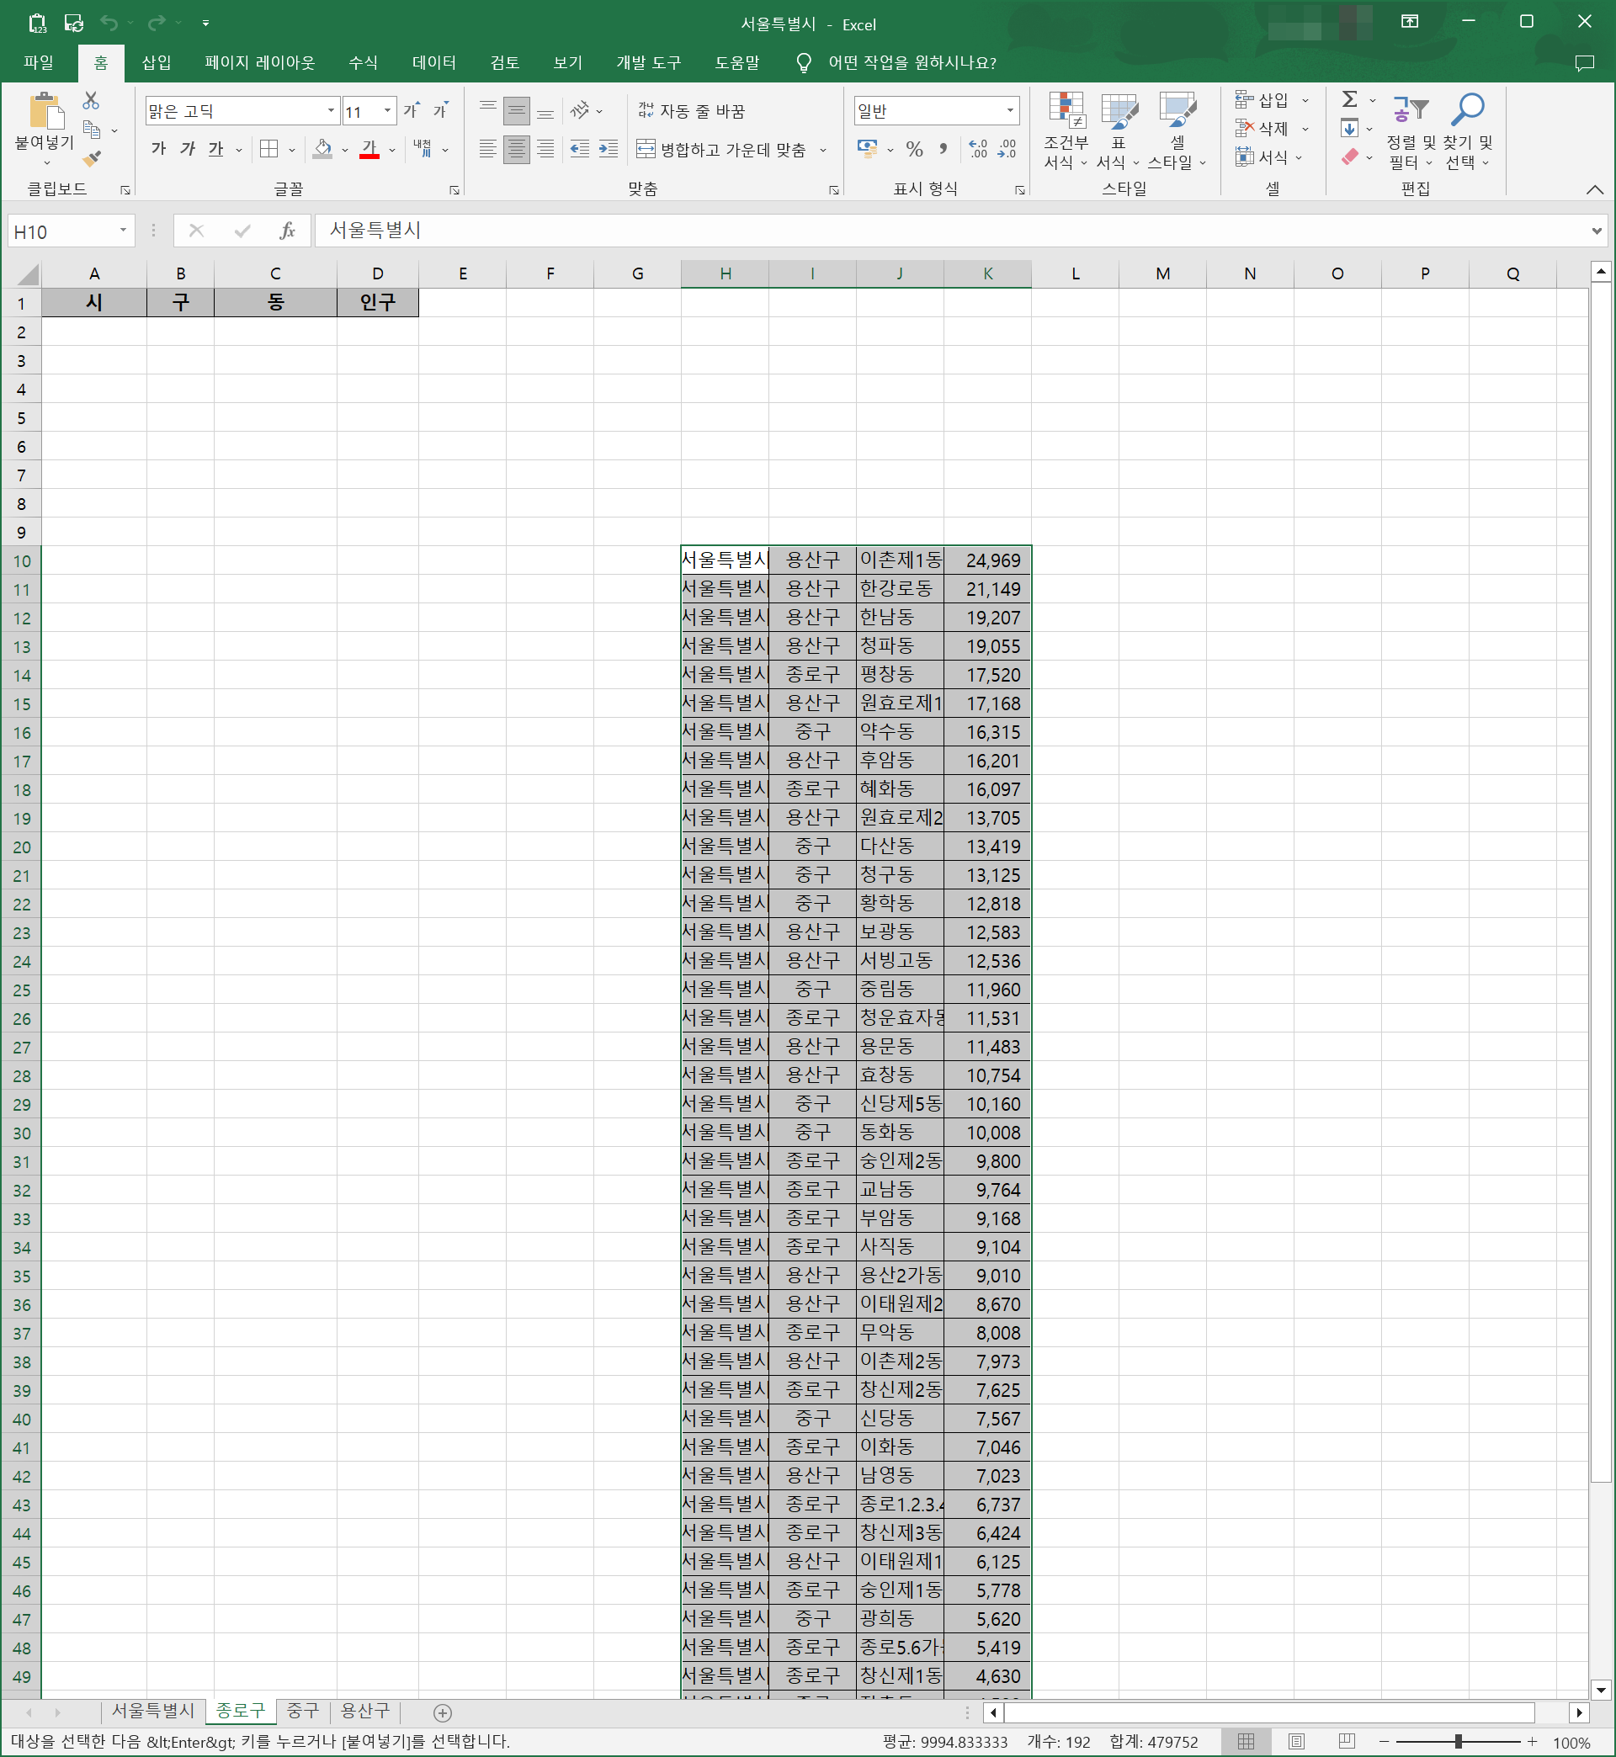Screen dimensions: 1616x1757
Task: Expand the Name Box dropdown arrow
Action: 123,231
